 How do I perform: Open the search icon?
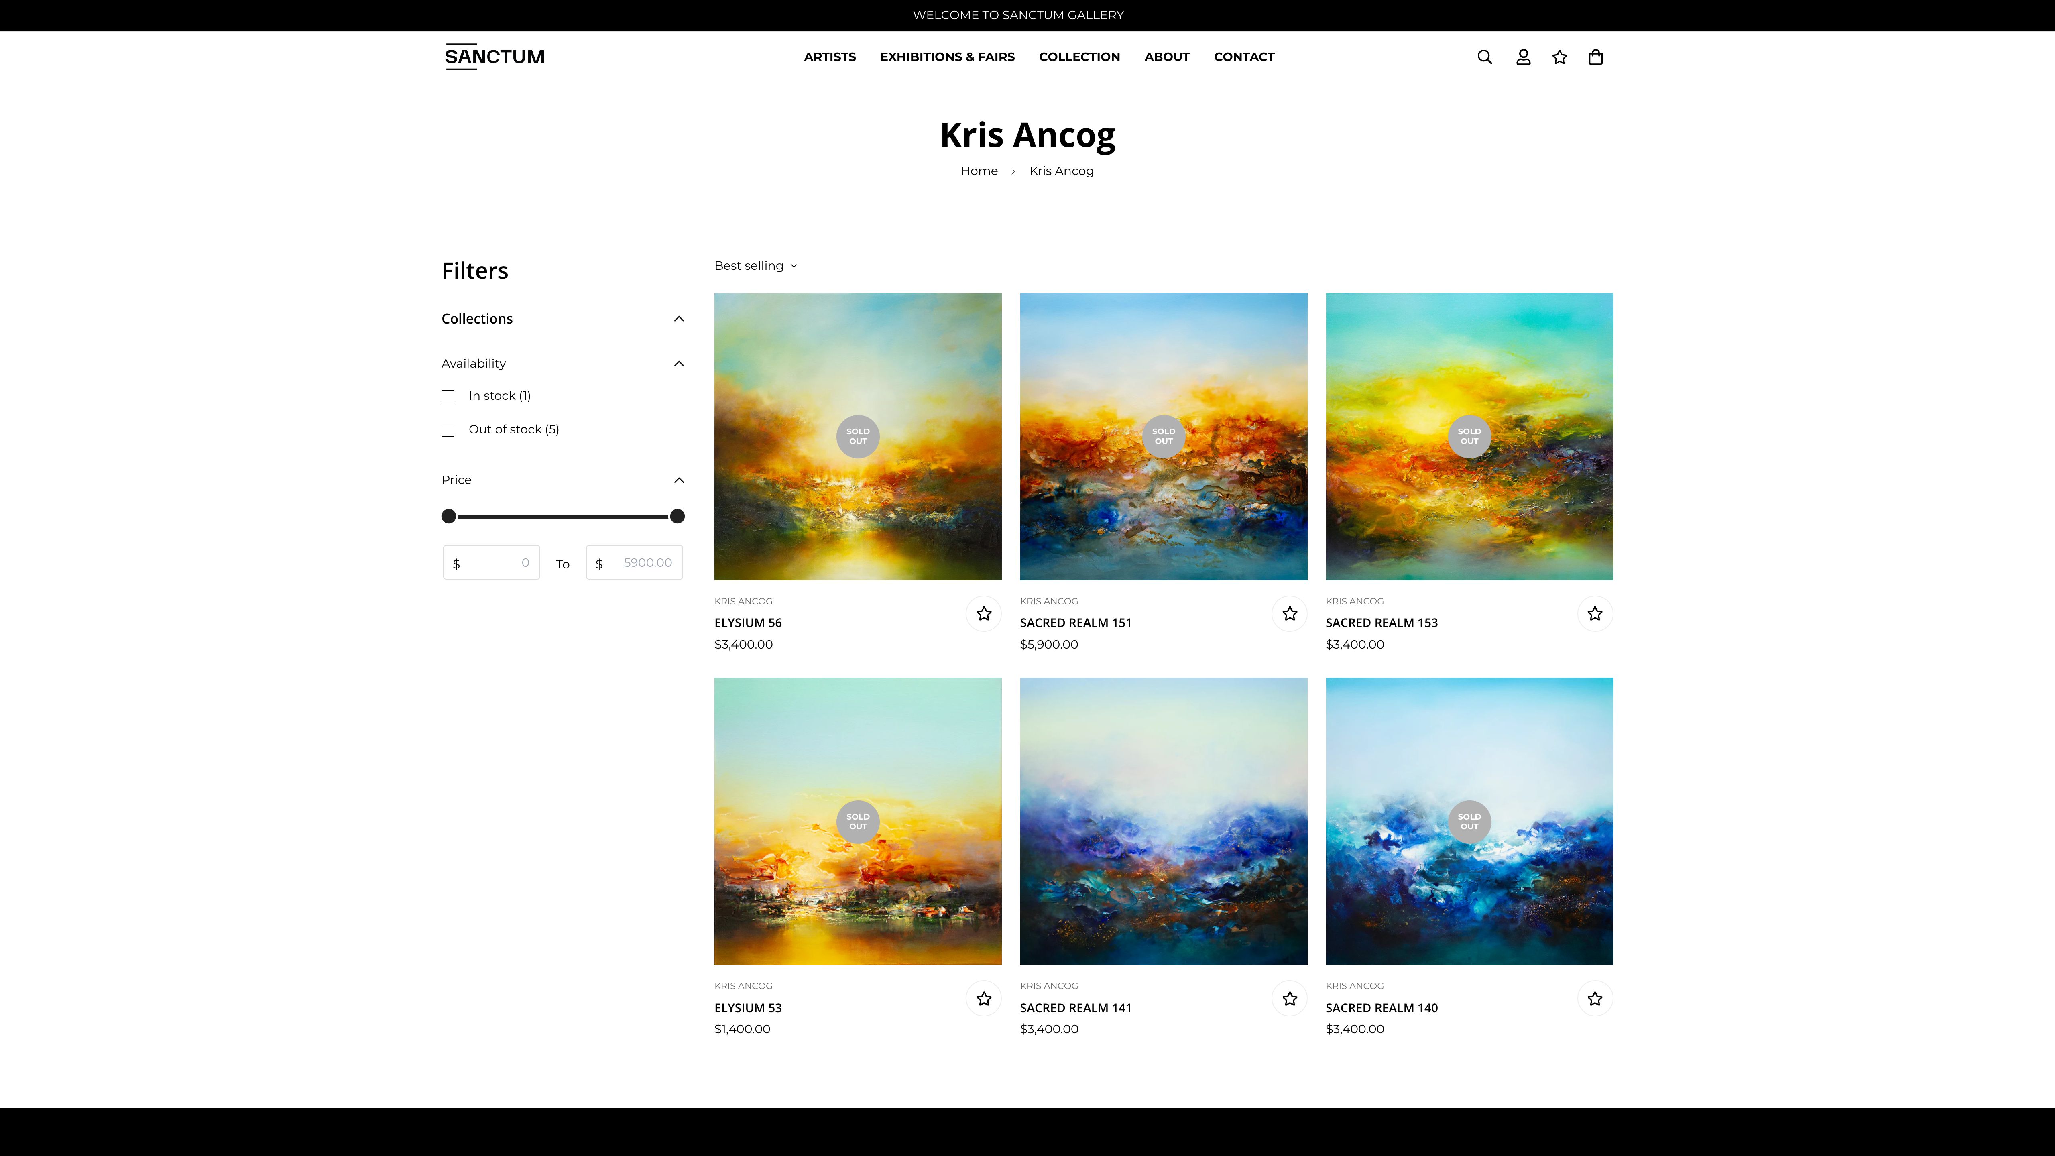(x=1485, y=57)
